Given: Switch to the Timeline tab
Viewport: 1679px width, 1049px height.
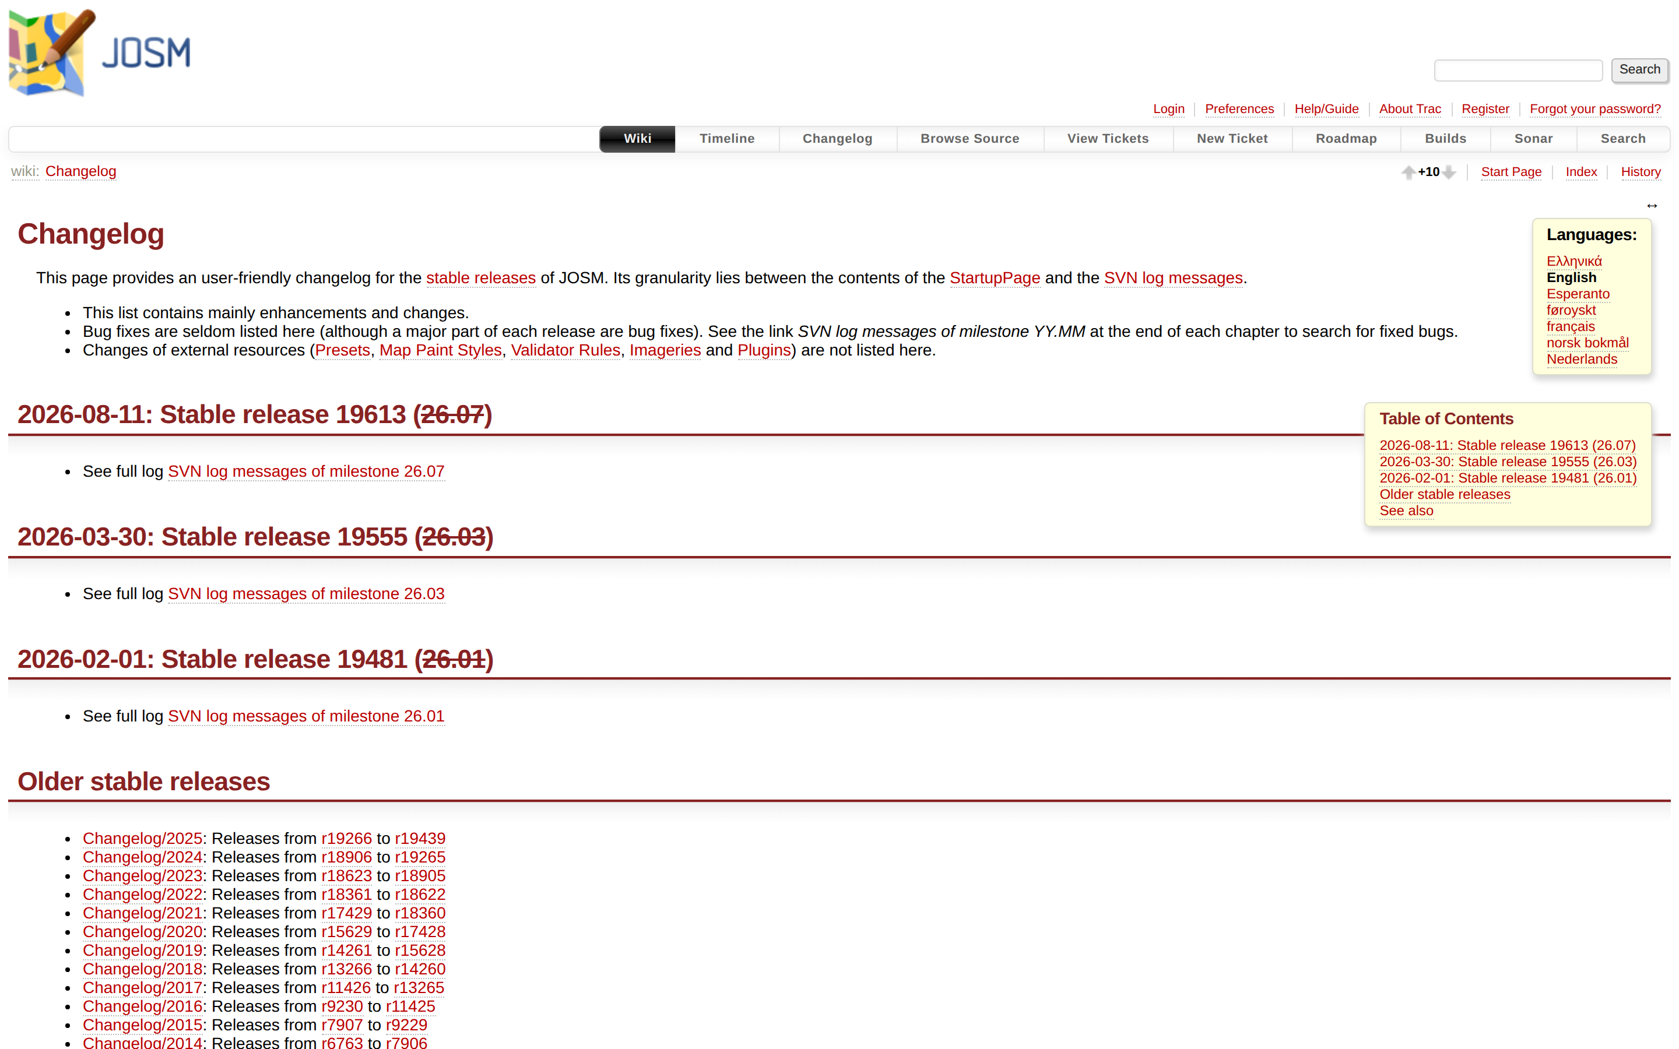Looking at the screenshot, I should pos(726,139).
